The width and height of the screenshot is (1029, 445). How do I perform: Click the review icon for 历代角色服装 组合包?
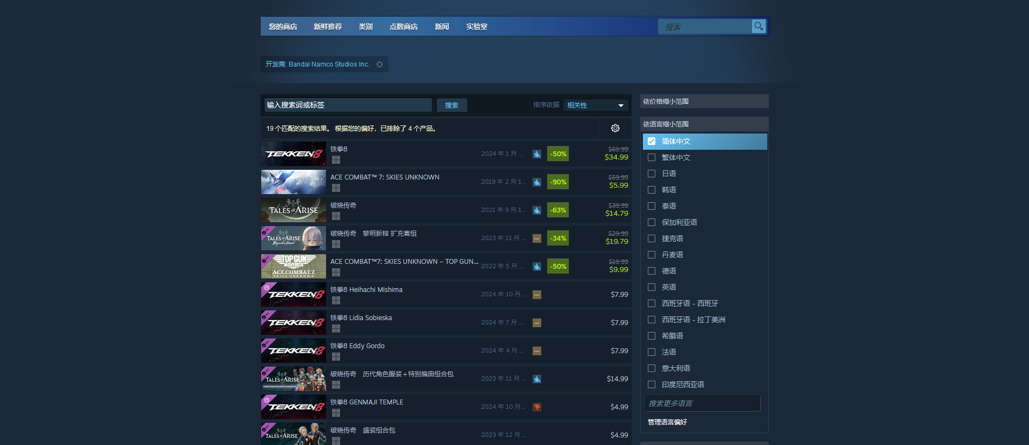(x=537, y=379)
